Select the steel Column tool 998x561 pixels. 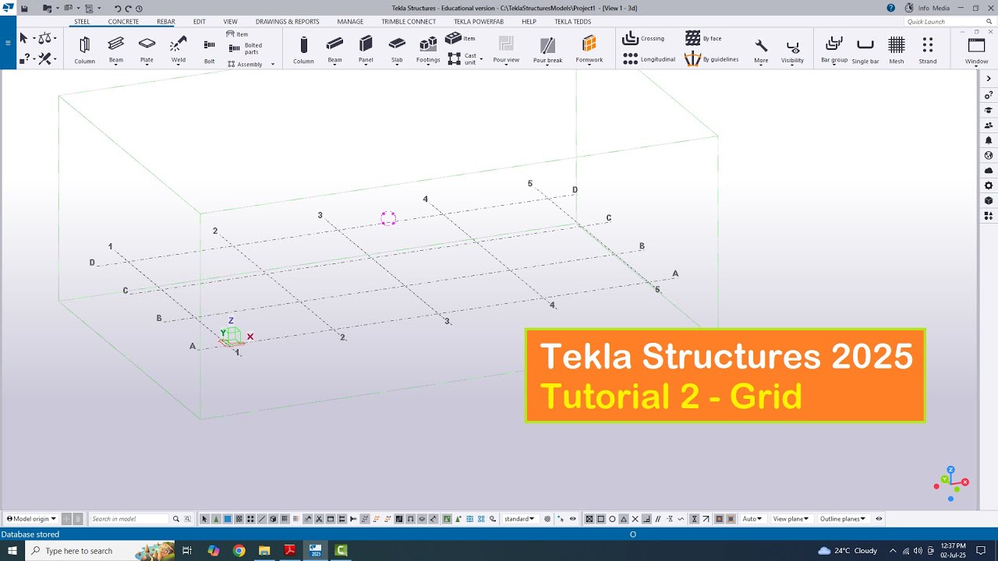pyautogui.click(x=84, y=50)
